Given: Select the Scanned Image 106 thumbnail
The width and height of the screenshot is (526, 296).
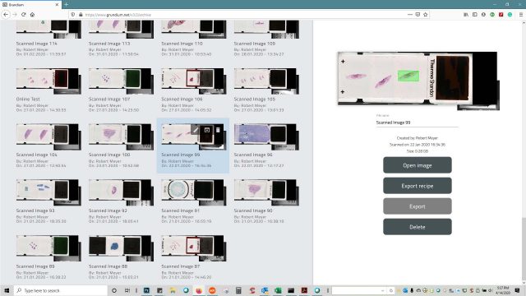Looking at the screenshot, I should click(194, 81).
